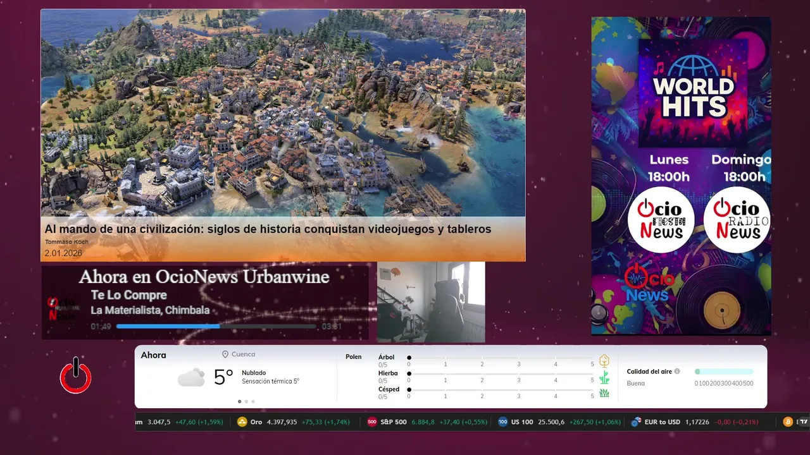
Task: Click the Césped pollen label
Action: click(389, 389)
